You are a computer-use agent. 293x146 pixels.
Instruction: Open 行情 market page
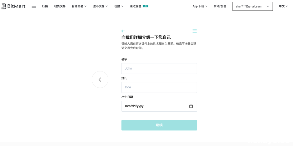[x=45, y=6]
